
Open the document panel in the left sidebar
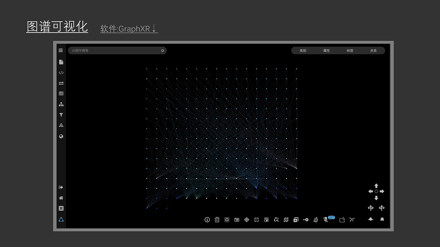tap(61, 62)
